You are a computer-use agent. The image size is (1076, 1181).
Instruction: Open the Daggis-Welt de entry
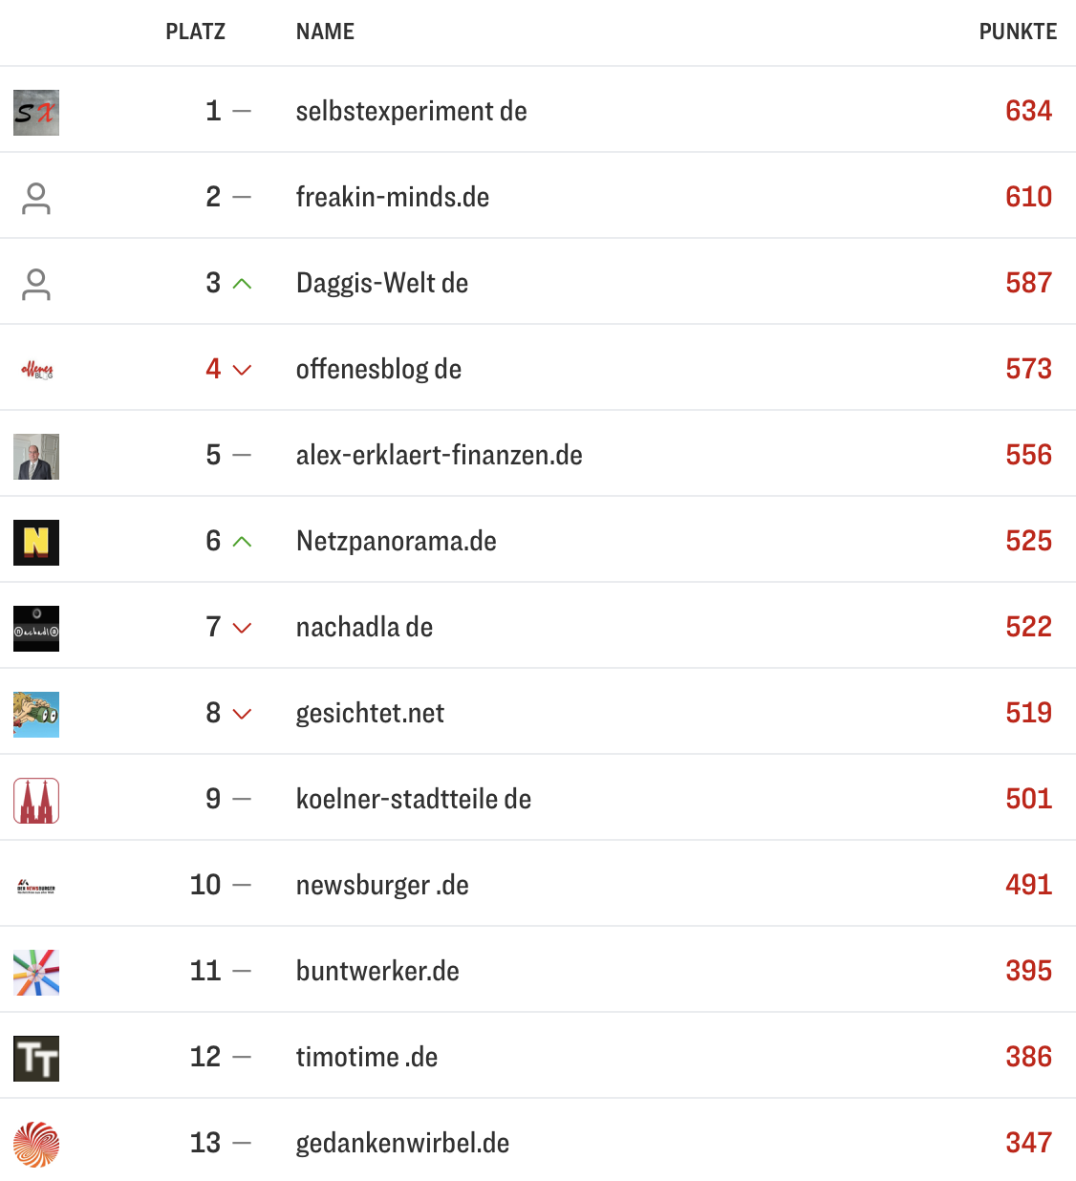click(x=381, y=284)
